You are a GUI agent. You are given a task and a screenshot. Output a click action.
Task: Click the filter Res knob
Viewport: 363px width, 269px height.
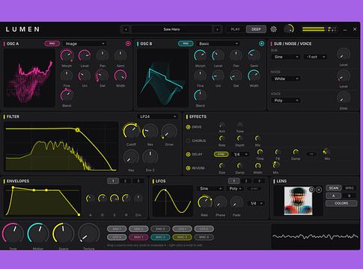point(150,132)
